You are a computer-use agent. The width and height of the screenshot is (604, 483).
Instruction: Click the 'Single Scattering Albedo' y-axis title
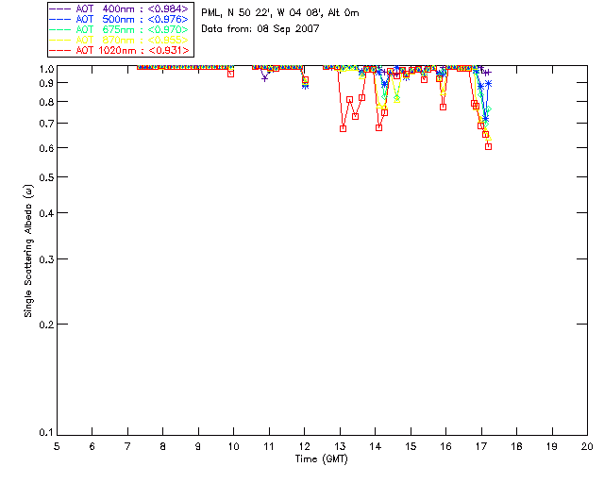coord(28,251)
